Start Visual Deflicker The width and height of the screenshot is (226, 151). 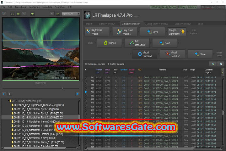[172, 54]
